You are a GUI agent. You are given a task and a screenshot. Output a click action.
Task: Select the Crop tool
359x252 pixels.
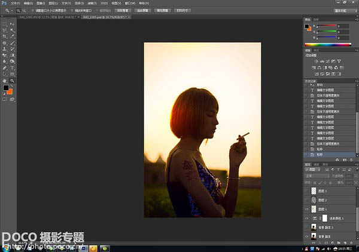(5, 36)
